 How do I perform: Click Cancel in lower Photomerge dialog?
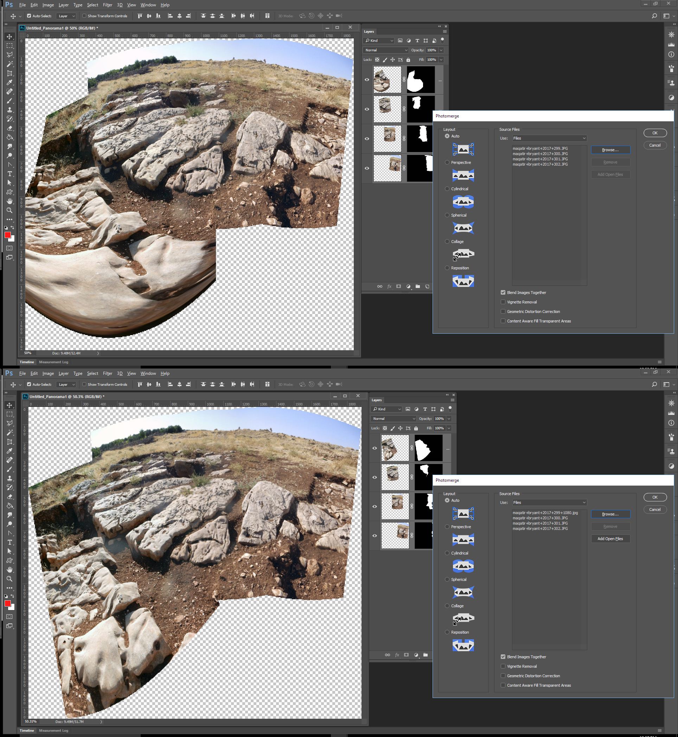coord(655,510)
